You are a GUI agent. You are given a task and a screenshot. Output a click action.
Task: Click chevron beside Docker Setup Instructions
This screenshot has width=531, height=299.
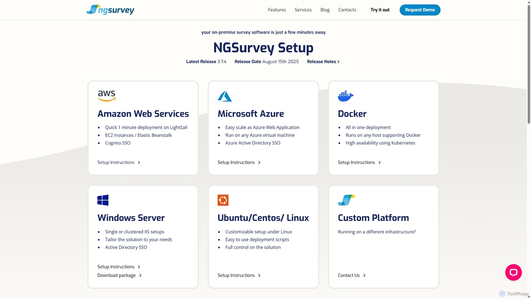tap(380, 162)
